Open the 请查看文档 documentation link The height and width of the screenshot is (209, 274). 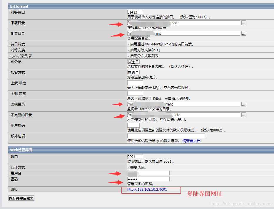click(192, 141)
